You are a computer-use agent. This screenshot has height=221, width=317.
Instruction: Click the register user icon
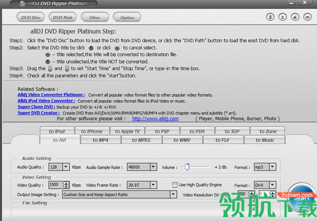(283, 17)
